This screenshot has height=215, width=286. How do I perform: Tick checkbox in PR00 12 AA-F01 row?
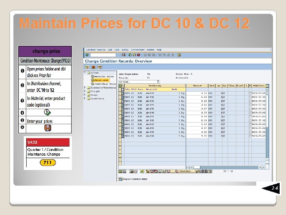[x=250, y=117]
